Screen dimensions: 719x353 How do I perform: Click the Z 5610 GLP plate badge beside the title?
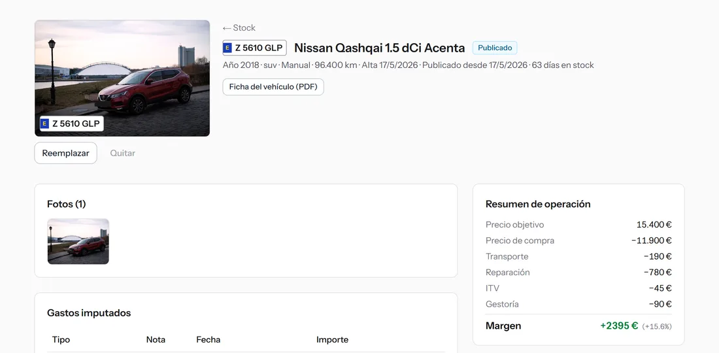(254, 48)
